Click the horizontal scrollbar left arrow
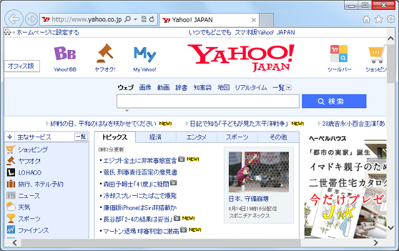Image resolution: width=399 pixels, height=251 pixels. coord(14,243)
